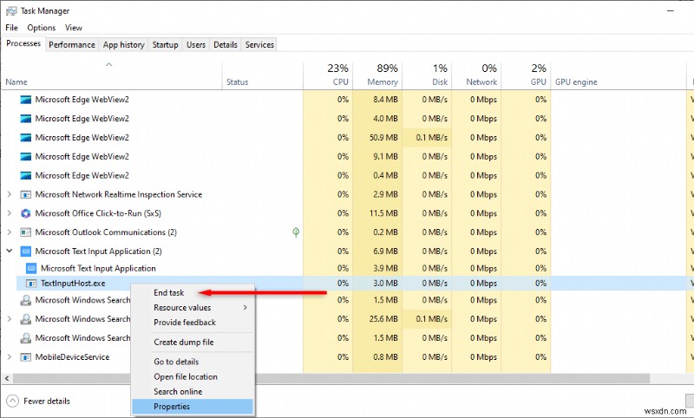Click the horizontal scrollbar thumb
The image size is (694, 418).
click(x=331, y=379)
